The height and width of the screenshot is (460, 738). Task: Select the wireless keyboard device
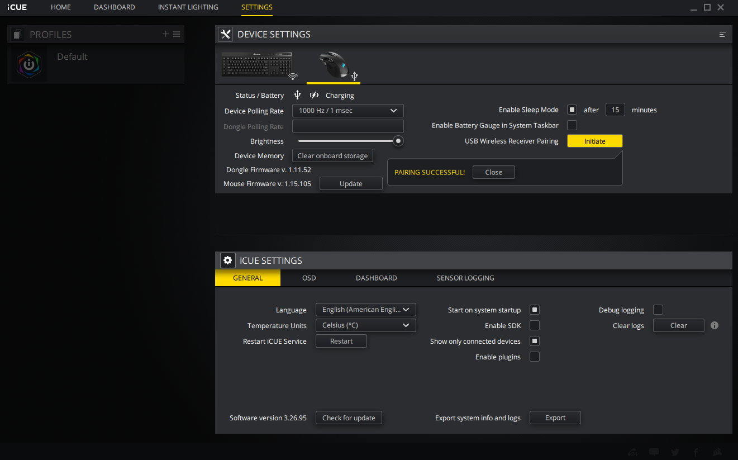click(x=260, y=65)
